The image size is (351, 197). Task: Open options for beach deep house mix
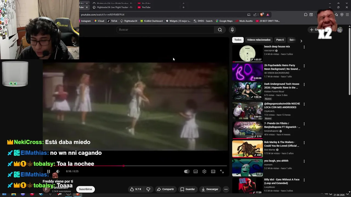tap(304, 47)
